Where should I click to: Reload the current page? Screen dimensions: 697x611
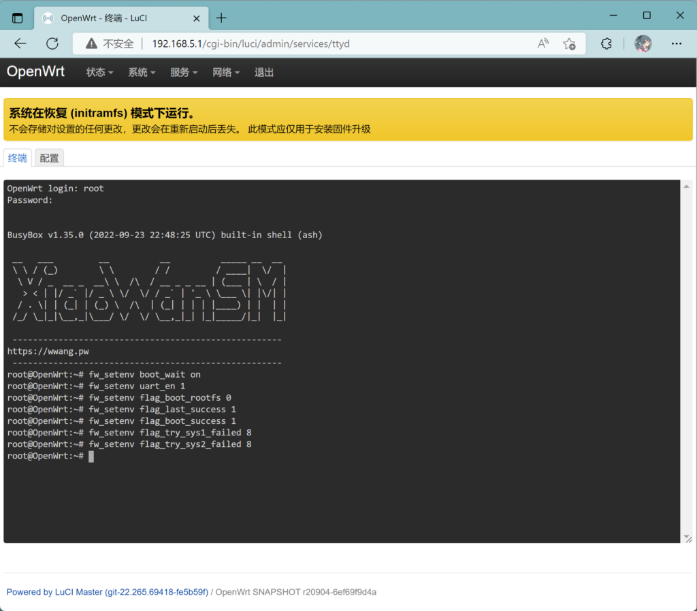click(52, 44)
